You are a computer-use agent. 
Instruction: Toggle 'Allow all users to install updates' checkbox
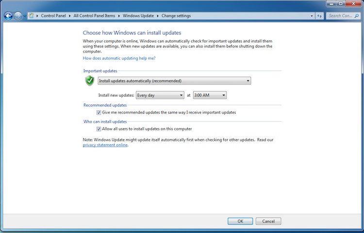(x=99, y=129)
